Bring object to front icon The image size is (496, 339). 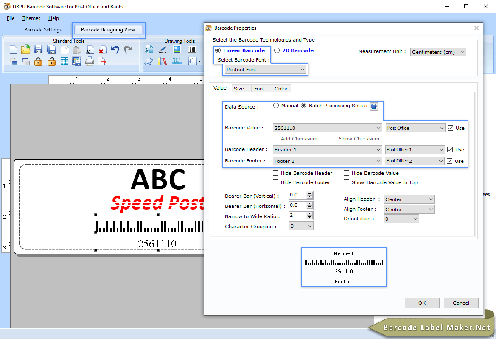point(13,62)
